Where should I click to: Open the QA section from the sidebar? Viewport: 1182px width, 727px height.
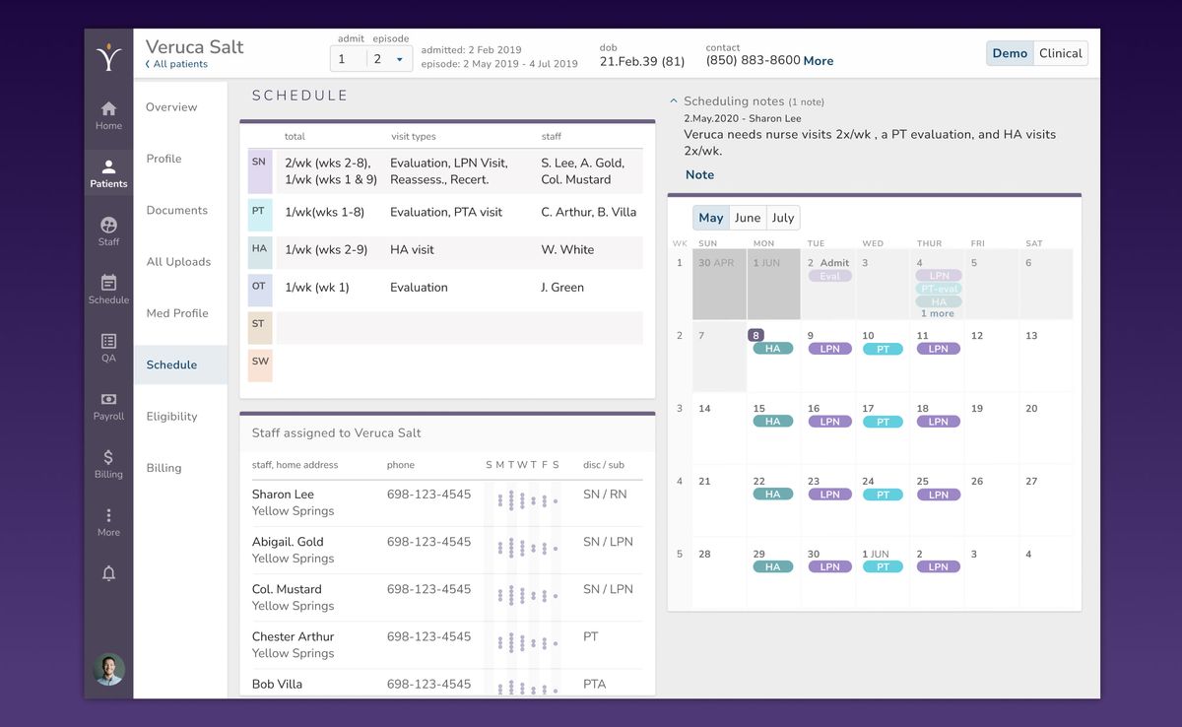108,347
